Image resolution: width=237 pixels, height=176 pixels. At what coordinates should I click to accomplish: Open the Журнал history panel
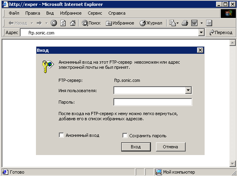[x=151, y=23]
